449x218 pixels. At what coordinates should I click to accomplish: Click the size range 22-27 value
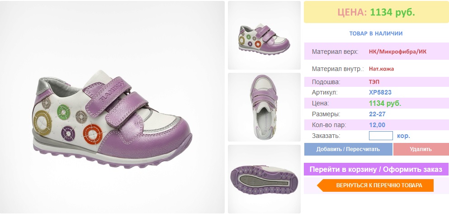(377, 114)
